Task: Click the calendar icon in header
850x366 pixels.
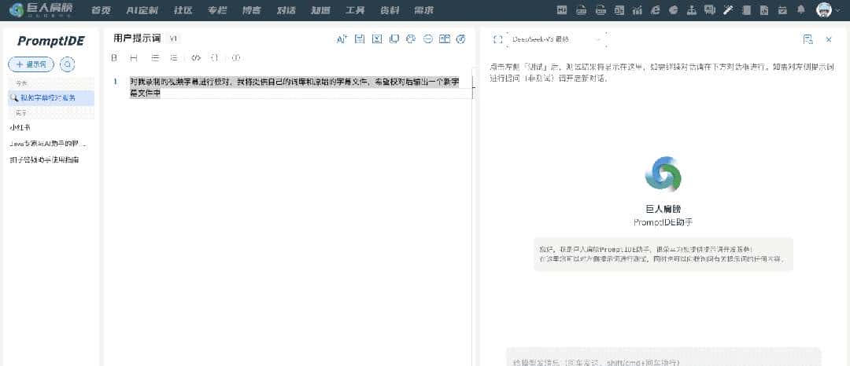Action: coord(782,9)
